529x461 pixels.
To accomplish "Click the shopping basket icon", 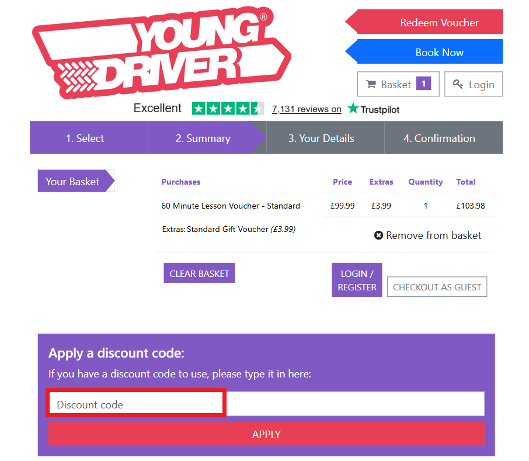I will tap(373, 84).
